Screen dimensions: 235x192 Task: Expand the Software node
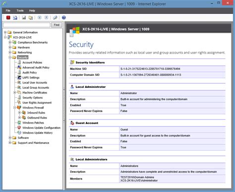tap(10, 137)
